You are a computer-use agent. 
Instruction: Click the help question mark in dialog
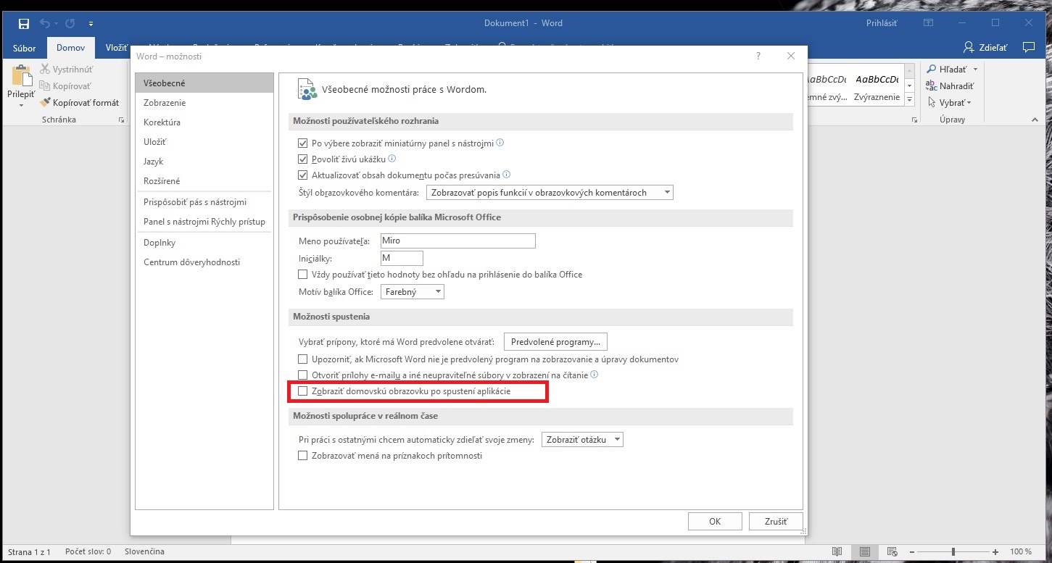point(758,56)
